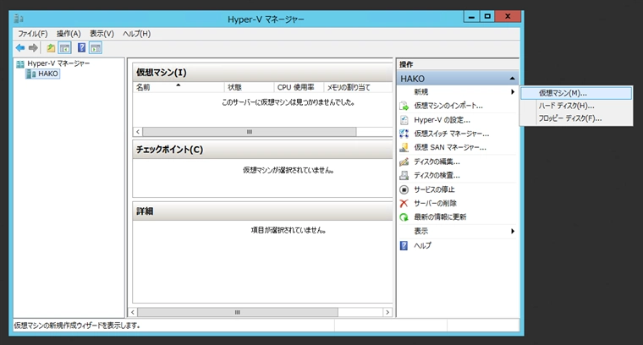Click left arrow of virtual machine list scrollbar
The height and width of the screenshot is (345, 643).
(138, 132)
